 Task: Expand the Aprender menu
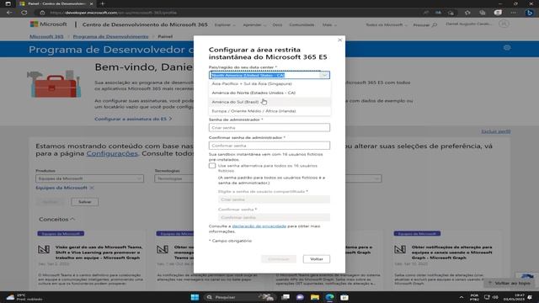point(254,24)
